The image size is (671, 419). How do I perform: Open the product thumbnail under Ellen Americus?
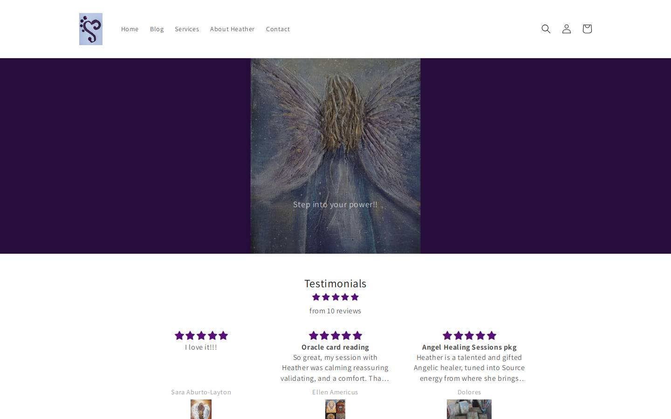[x=335, y=409]
